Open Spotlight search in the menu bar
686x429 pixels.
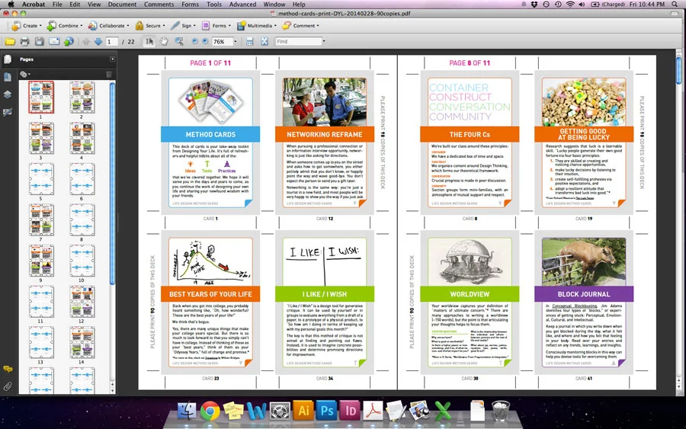point(675,5)
